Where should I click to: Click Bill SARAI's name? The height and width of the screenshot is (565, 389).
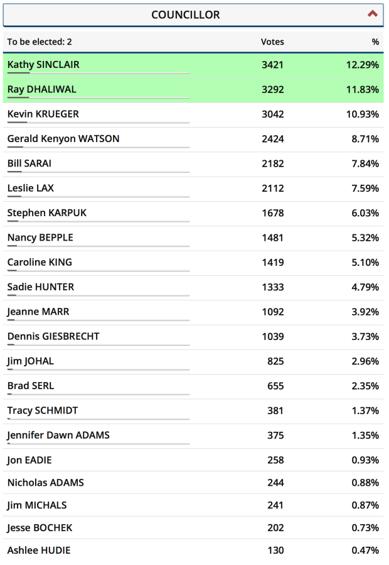(29, 163)
